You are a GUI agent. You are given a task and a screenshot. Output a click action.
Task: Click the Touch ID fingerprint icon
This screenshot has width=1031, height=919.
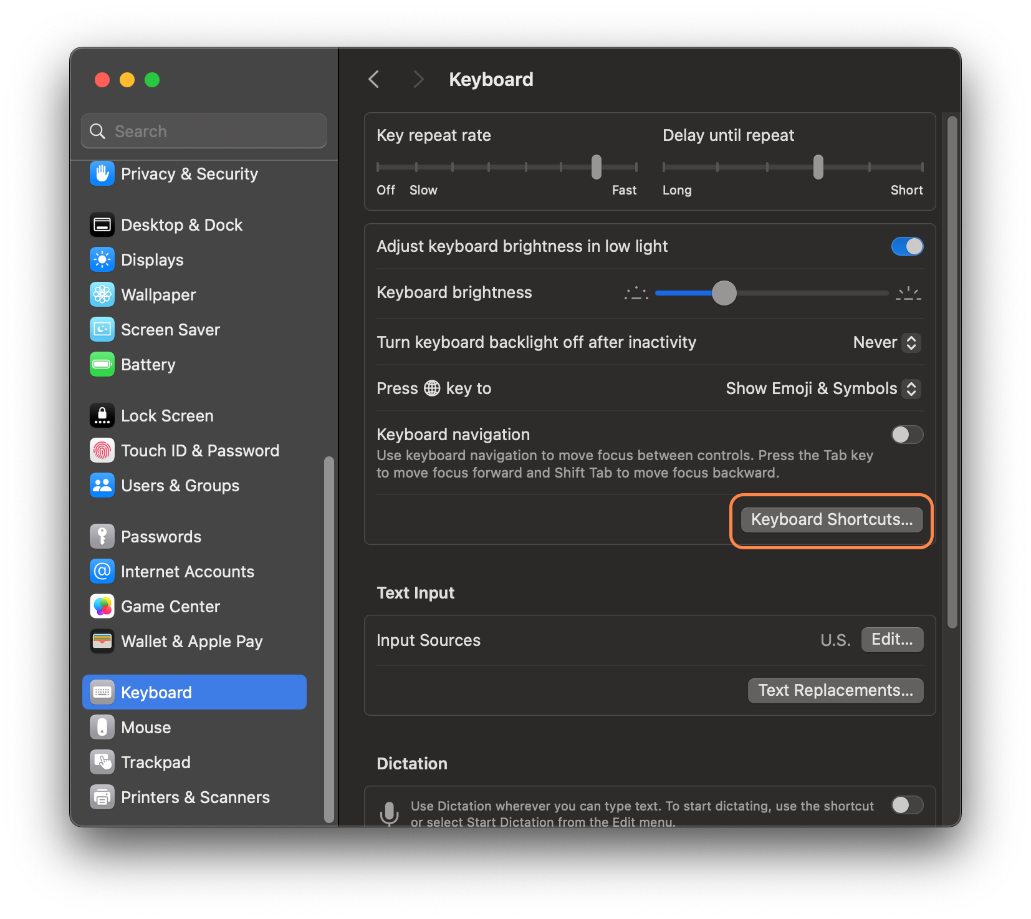[x=102, y=451]
